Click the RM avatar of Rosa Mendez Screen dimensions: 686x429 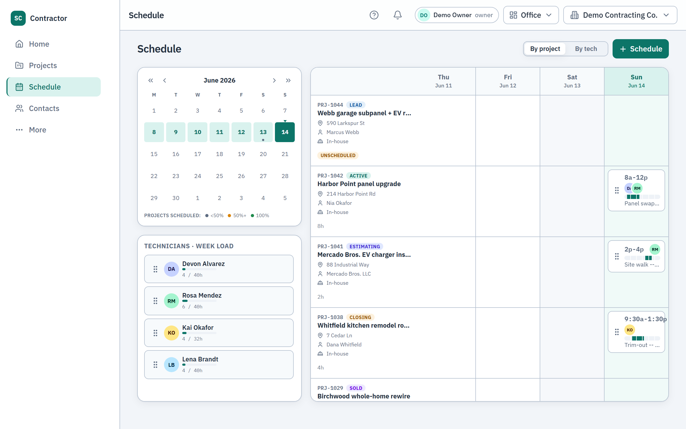171,301
